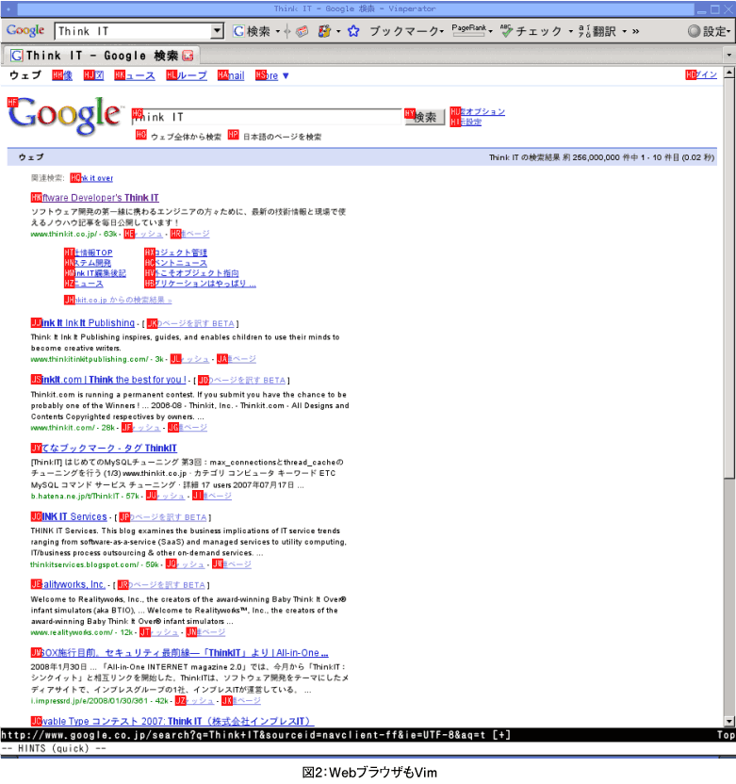
Task: Open the dropdown beside the send-to gadget icon
Action: (x=338, y=31)
